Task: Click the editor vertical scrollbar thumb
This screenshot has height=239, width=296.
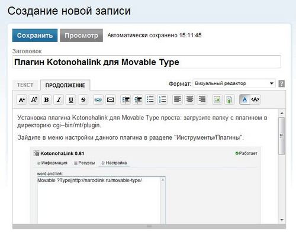Action: tap(282, 135)
